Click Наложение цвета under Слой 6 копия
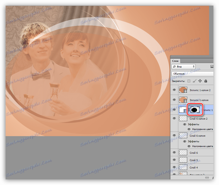Image resolution: width=219 pixels, height=185 pixels. click(202, 146)
